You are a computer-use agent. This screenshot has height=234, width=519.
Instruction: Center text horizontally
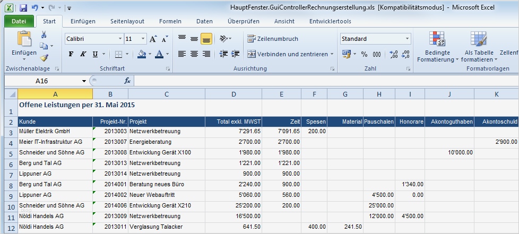pyautogui.click(x=194, y=54)
